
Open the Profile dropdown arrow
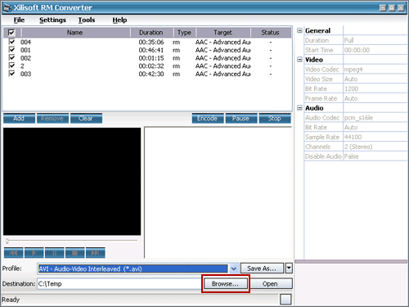click(x=234, y=269)
